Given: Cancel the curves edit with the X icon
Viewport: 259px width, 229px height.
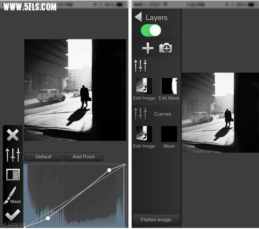Looking at the screenshot, I should [12, 135].
